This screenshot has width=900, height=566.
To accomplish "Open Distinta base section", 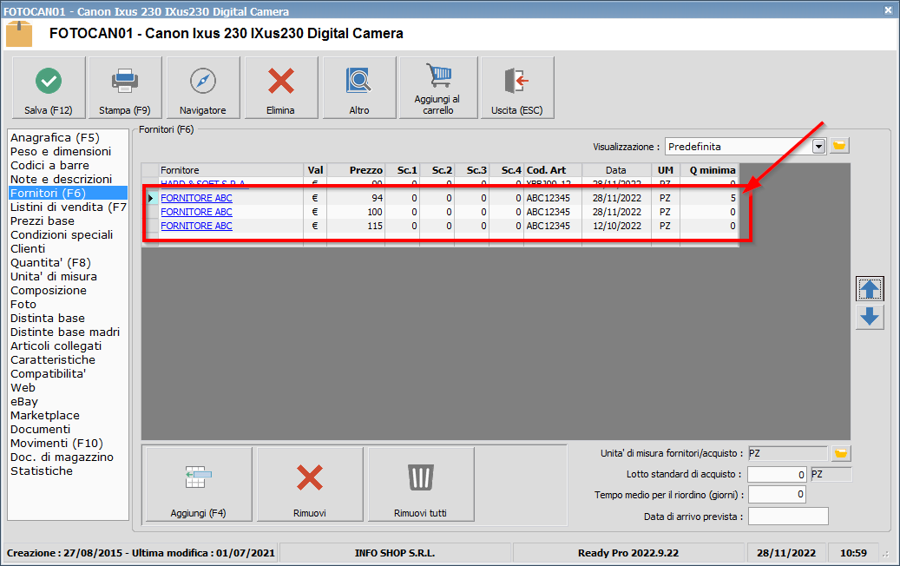I will [47, 318].
